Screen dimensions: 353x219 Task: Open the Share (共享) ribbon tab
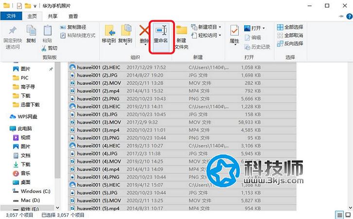pyautogui.click(x=52, y=16)
